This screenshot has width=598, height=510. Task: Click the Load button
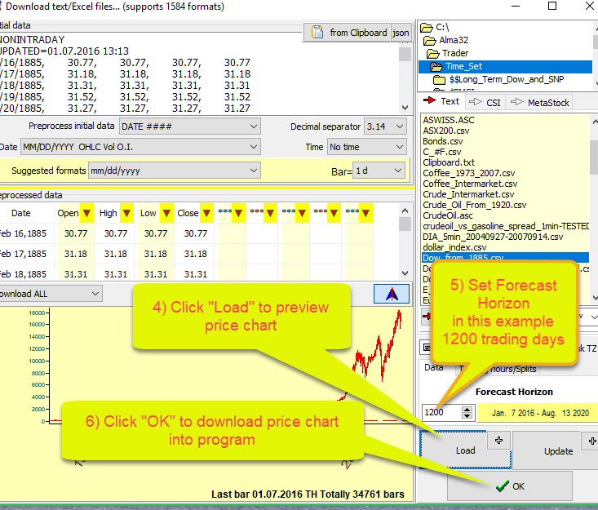coord(465,450)
